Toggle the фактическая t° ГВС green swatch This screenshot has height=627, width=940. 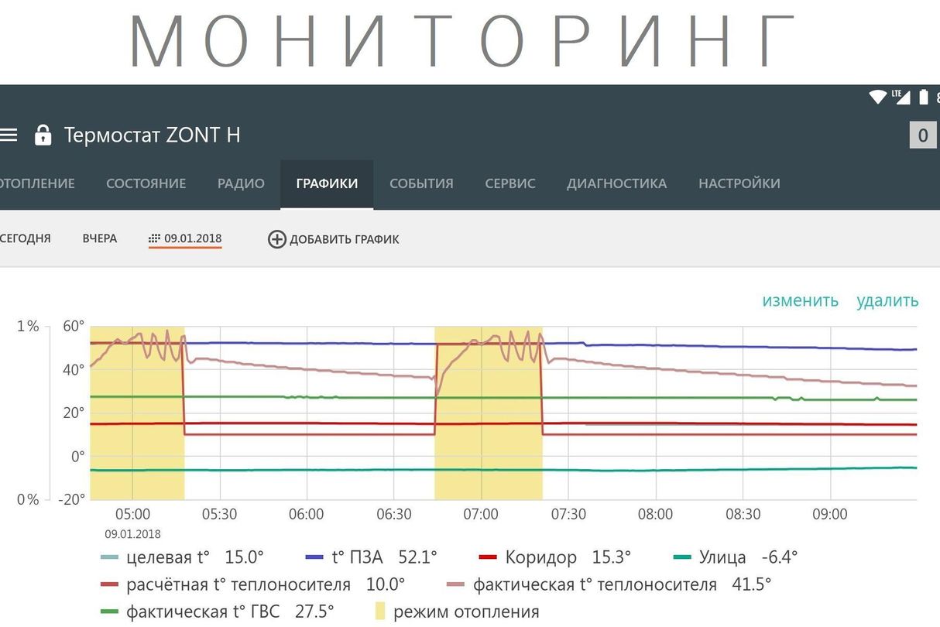(110, 612)
